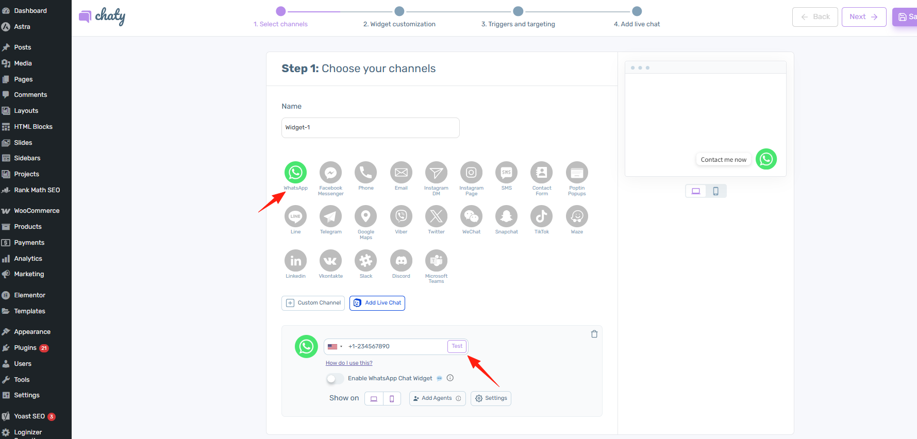Toggle desktop visibility in Show on
This screenshot has width=917, height=439.
click(374, 399)
